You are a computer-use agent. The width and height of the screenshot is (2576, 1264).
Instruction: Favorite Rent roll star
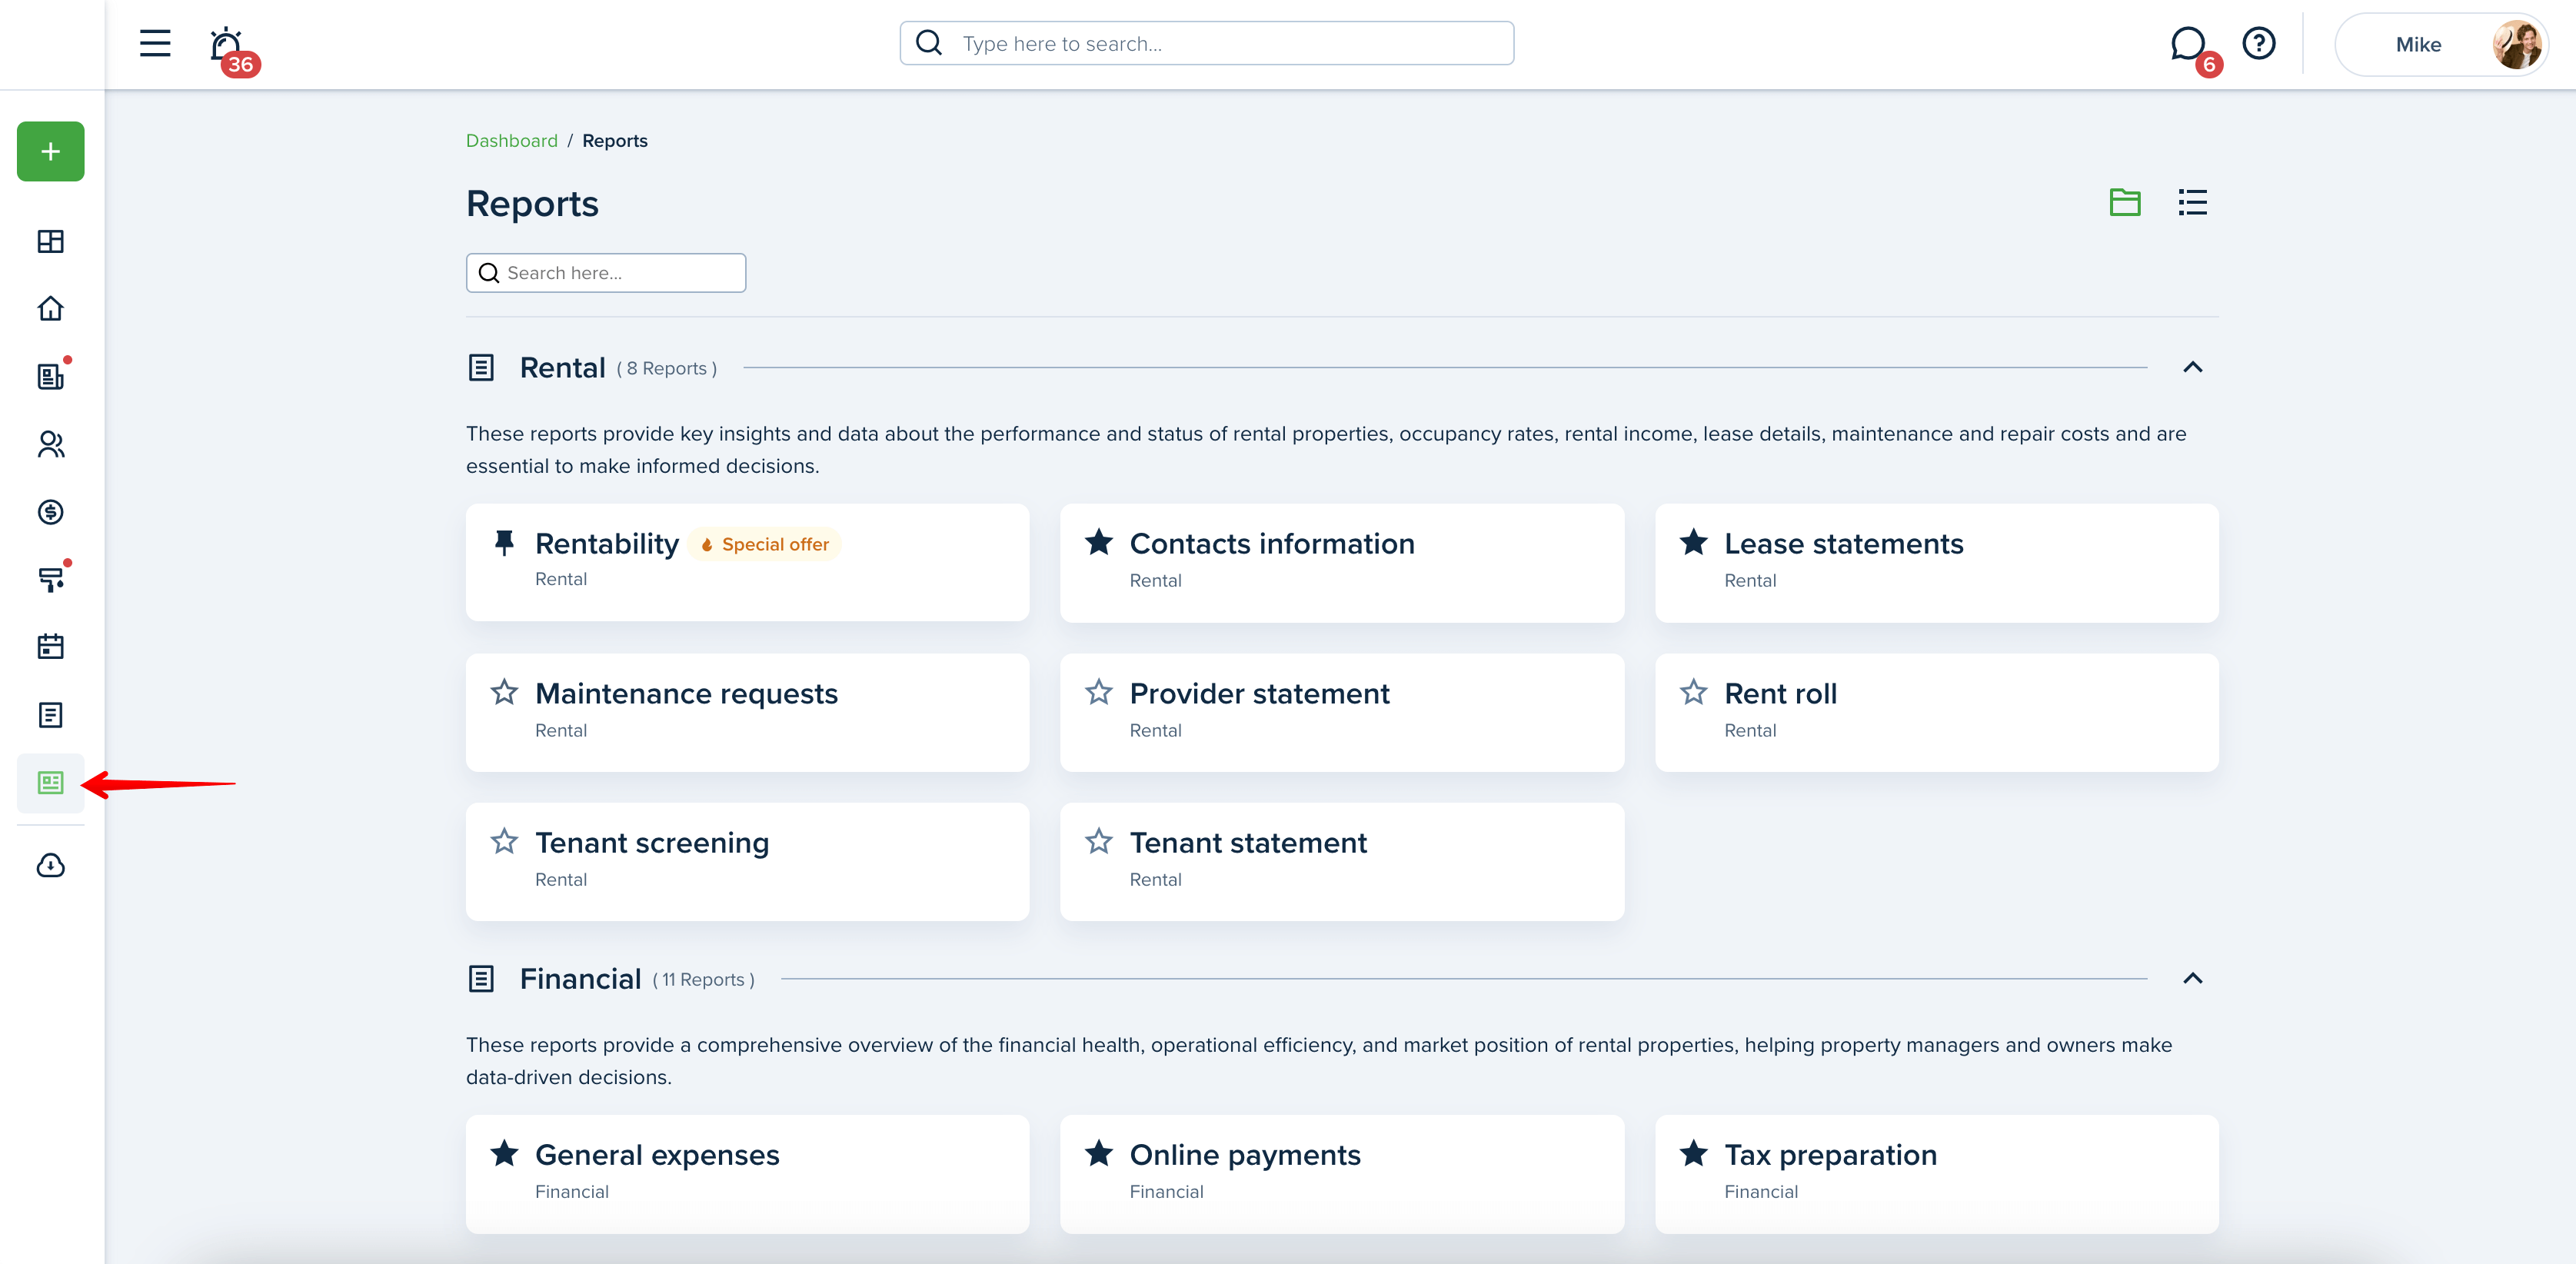click(1693, 692)
